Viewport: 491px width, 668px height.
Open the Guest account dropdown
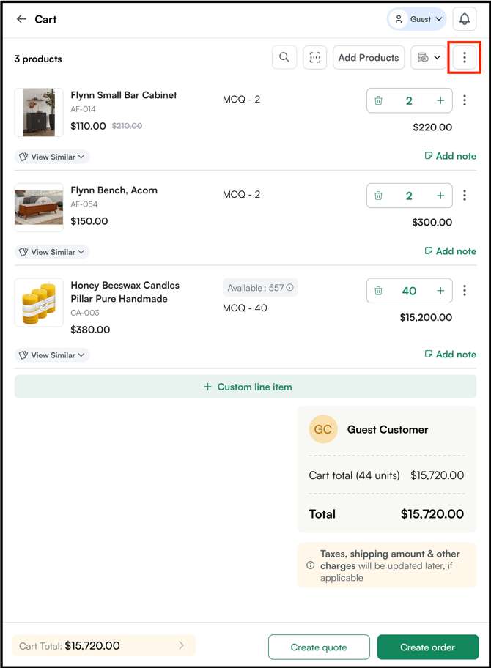pyautogui.click(x=416, y=19)
